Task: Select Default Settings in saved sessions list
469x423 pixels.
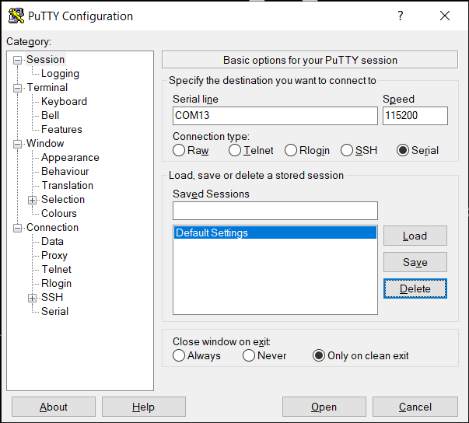Action: [275, 232]
